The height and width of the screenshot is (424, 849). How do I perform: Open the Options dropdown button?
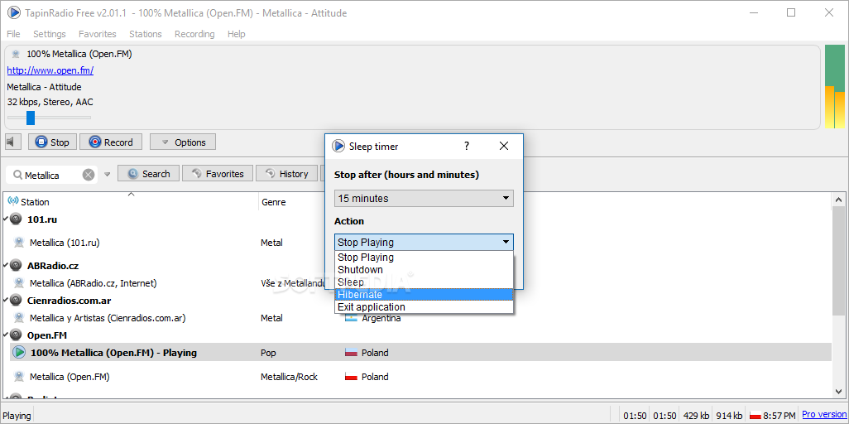[x=183, y=142]
